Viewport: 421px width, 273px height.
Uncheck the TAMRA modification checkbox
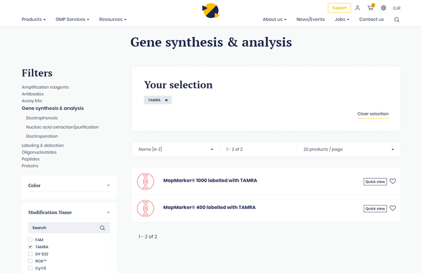click(31, 247)
